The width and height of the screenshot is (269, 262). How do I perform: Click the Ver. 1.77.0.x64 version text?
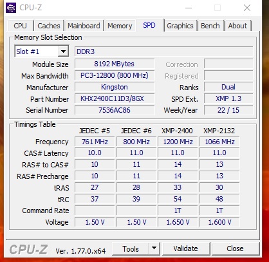click(80, 251)
